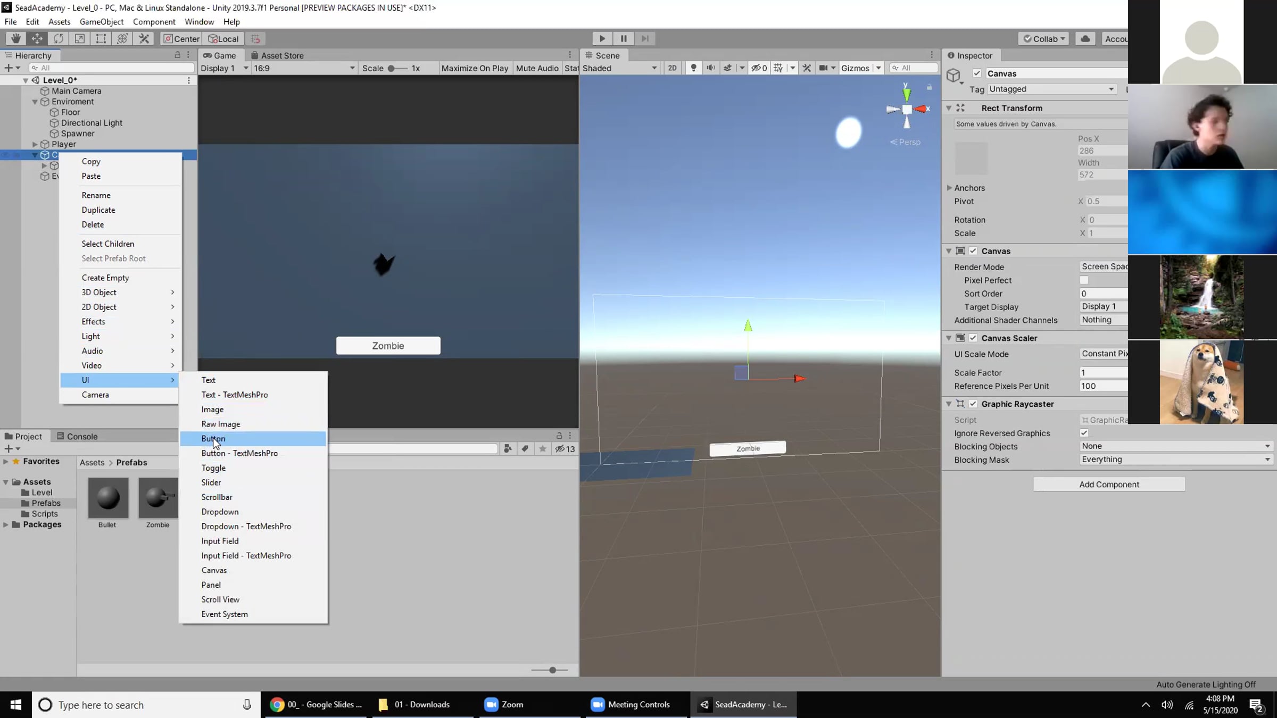
Task: Toggle 2D view in Scene toolbar
Action: click(x=672, y=68)
